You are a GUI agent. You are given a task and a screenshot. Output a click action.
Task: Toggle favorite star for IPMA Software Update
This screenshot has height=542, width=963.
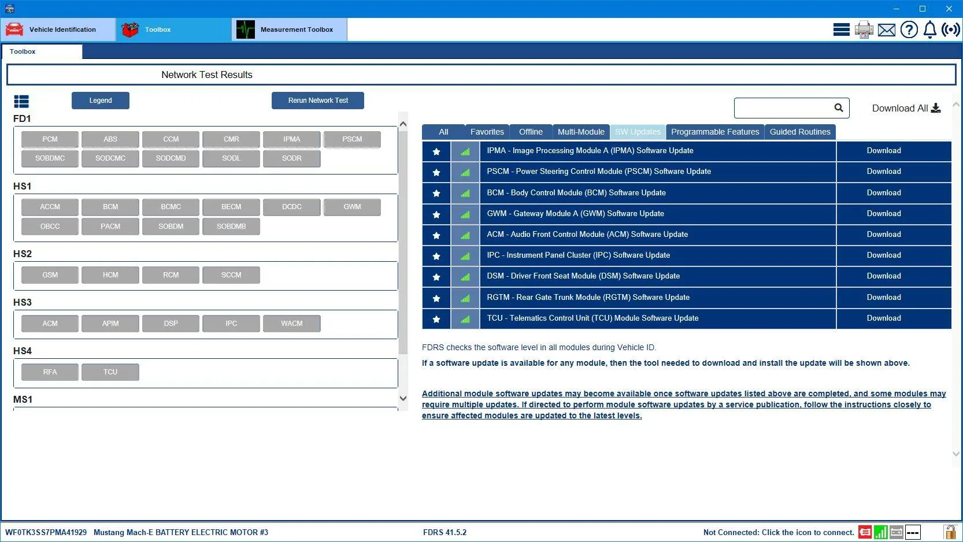[436, 151]
